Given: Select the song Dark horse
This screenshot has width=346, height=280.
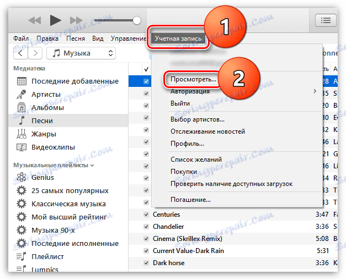Looking at the screenshot, I should click(169, 263).
